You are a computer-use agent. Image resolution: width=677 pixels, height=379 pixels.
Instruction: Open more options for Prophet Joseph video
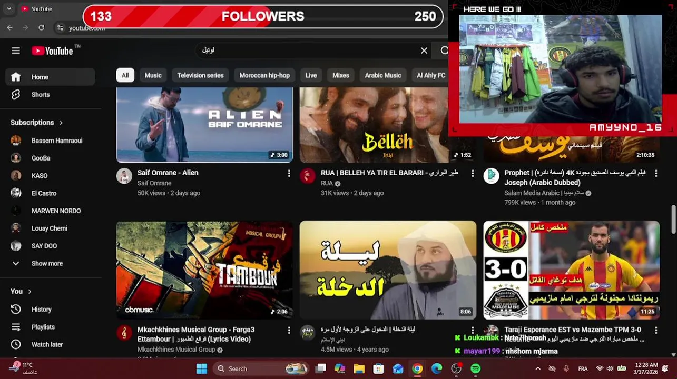656,173
